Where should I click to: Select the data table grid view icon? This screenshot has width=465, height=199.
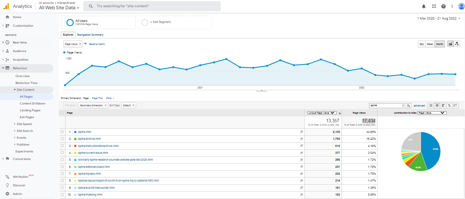click(x=431, y=105)
